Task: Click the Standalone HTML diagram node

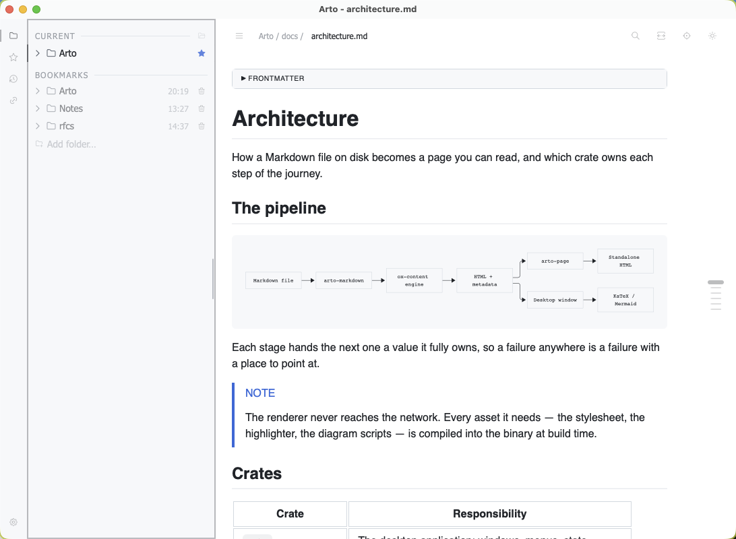Action: coord(625,261)
